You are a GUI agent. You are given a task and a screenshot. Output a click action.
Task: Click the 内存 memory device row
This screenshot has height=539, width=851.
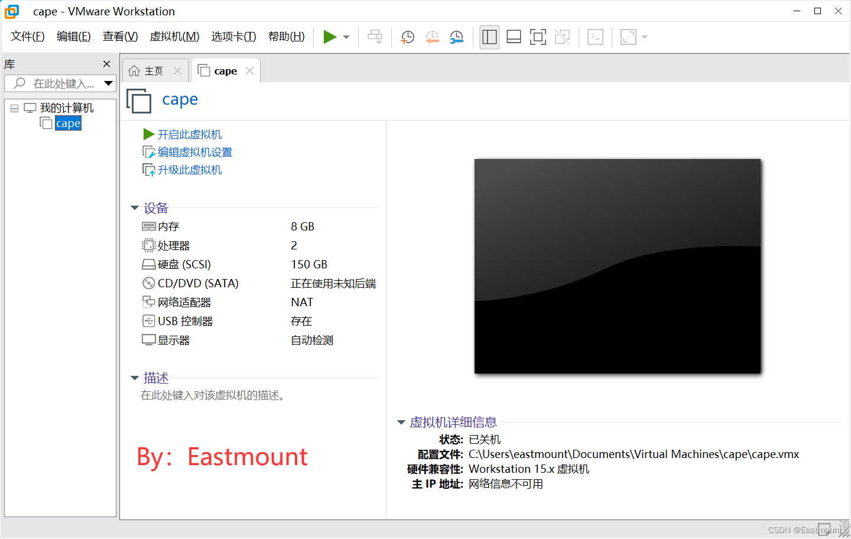[x=259, y=226]
